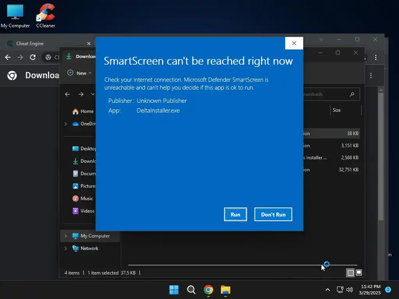Image resolution: width=399 pixels, height=299 pixels.
Task: Click Don't Run in SmartScreen dialog
Action: click(273, 215)
